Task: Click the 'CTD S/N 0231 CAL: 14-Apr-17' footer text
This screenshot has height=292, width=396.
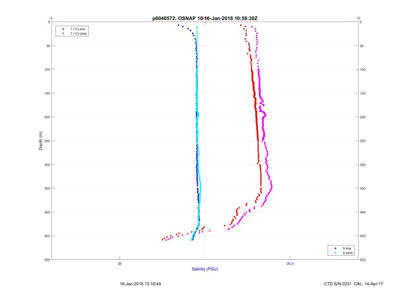Action: coord(354,284)
